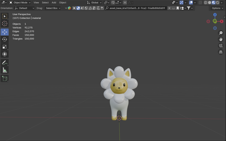Open the View menu
Viewport: 226px width, 141px height.
(x=36, y=3)
